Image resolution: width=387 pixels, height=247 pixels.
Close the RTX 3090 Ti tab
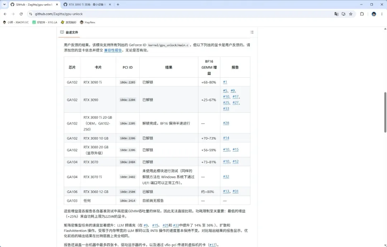pos(110,4)
